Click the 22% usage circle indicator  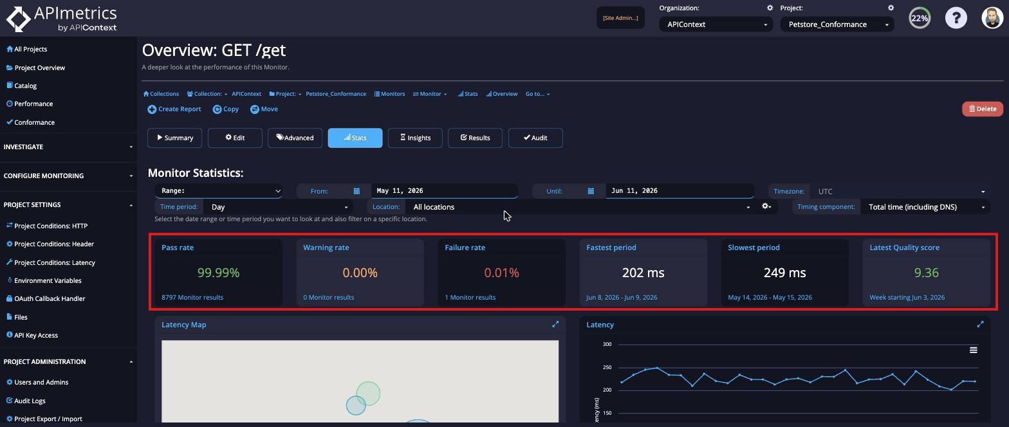coord(920,18)
